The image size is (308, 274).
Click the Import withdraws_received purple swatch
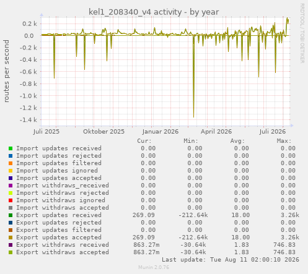(x=11, y=186)
